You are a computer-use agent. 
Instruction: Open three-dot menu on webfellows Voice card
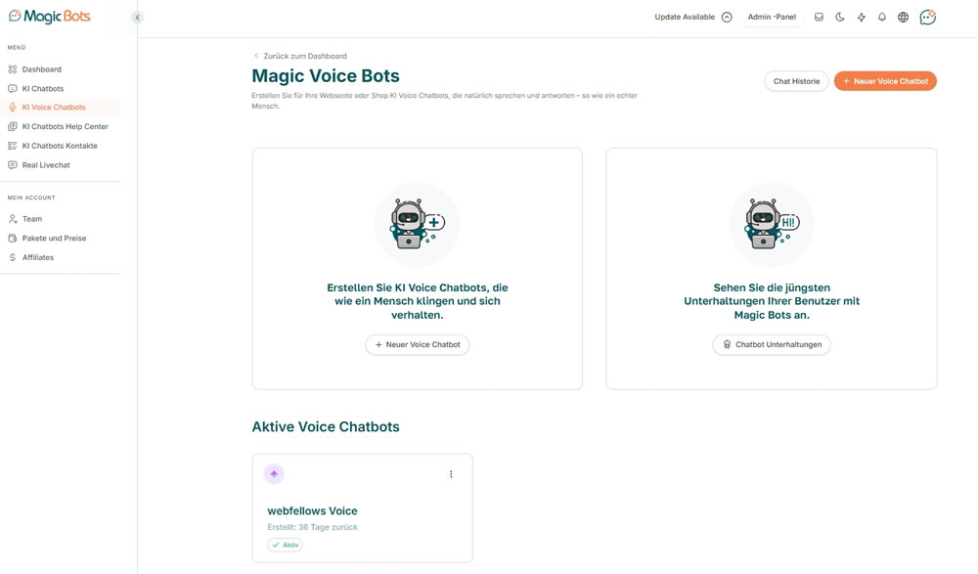click(x=451, y=474)
